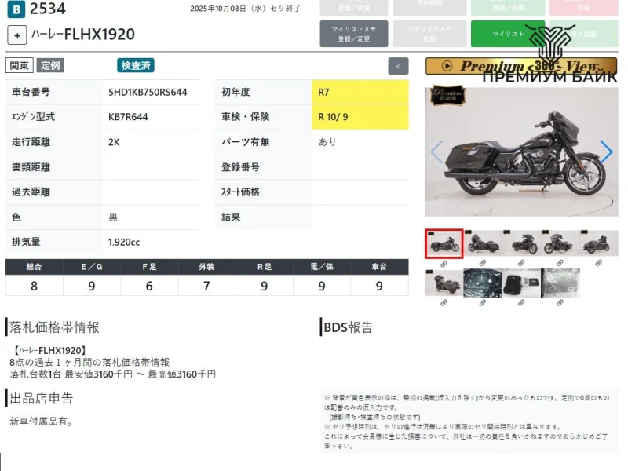This screenshot has width=628, height=471.
Task: Select the 関東 region tag
Action: pyautogui.click(x=20, y=66)
